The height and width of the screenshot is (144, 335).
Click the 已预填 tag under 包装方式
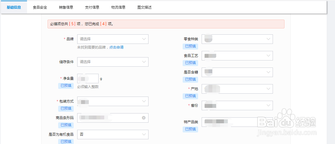tap(66, 108)
